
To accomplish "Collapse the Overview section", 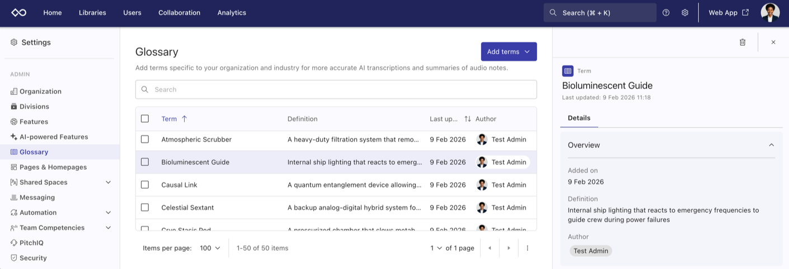I will [x=771, y=145].
